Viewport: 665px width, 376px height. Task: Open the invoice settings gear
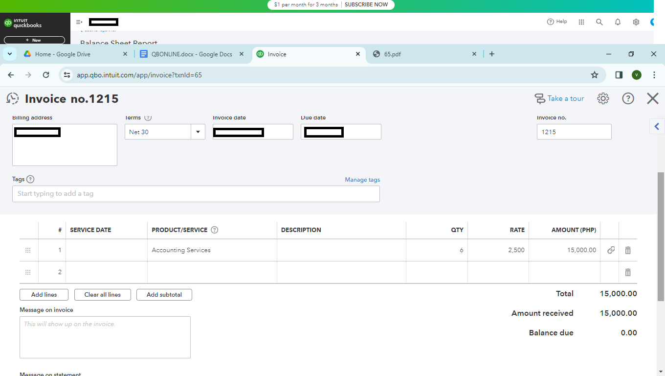click(x=603, y=98)
